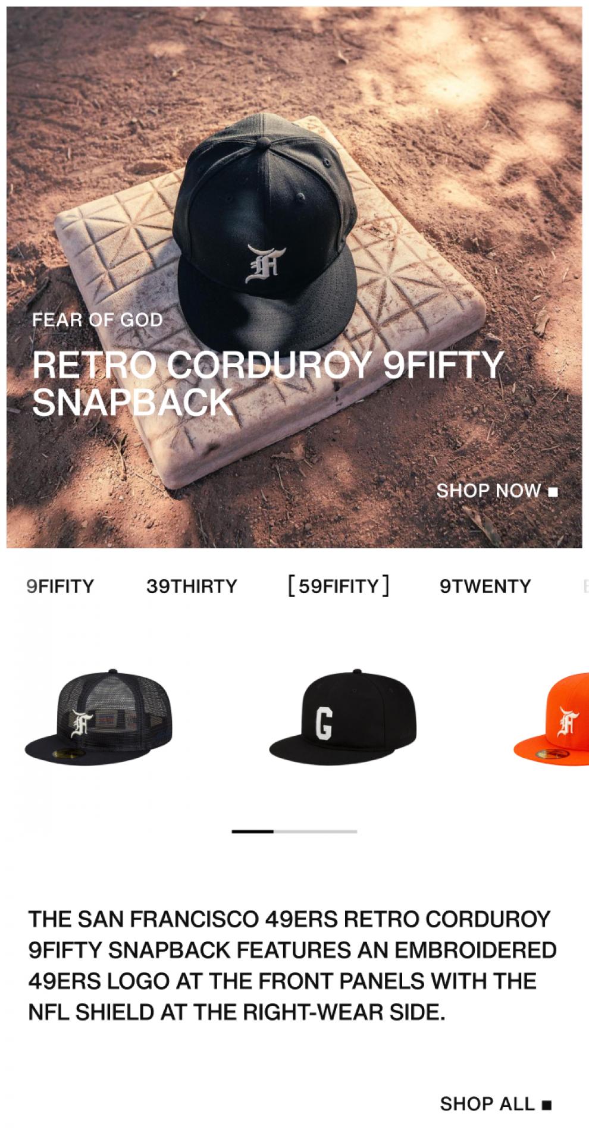Open the 9TWENTY tab
The width and height of the screenshot is (589, 1142).
point(485,586)
